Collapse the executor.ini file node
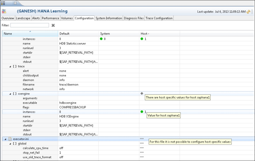The width and height of the screenshot is (255, 161). tap(5, 139)
